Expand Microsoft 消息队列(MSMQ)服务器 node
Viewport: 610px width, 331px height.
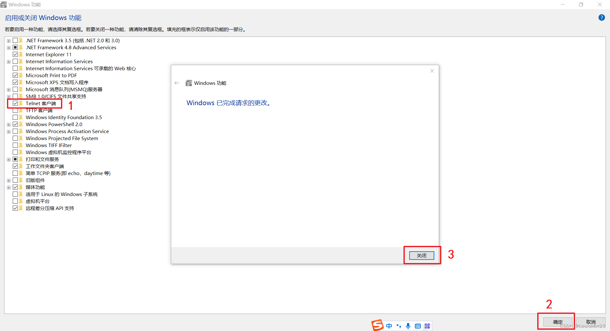point(9,90)
